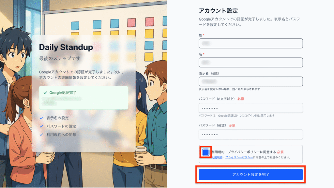Image resolution: width=334 pixels, height=188 pixels.
Task: Click the green checkmark beside Google認証完了
Action: pyautogui.click(x=45, y=93)
